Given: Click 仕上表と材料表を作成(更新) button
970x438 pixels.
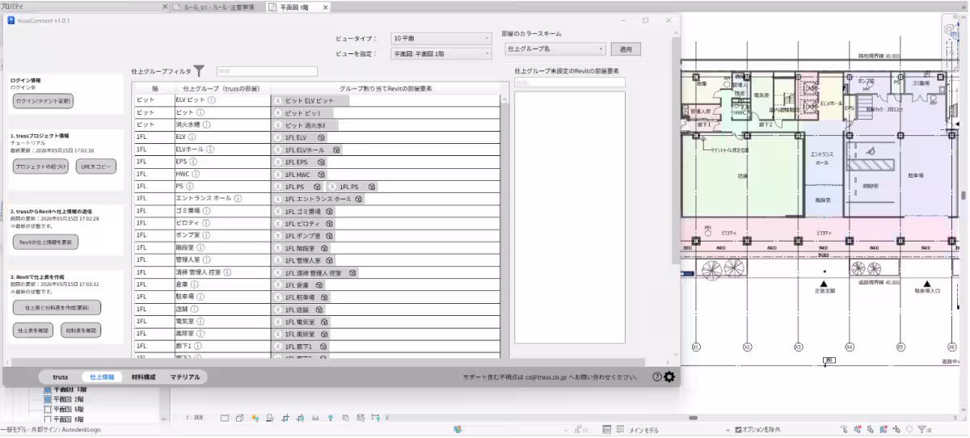Looking at the screenshot, I should point(57,308).
